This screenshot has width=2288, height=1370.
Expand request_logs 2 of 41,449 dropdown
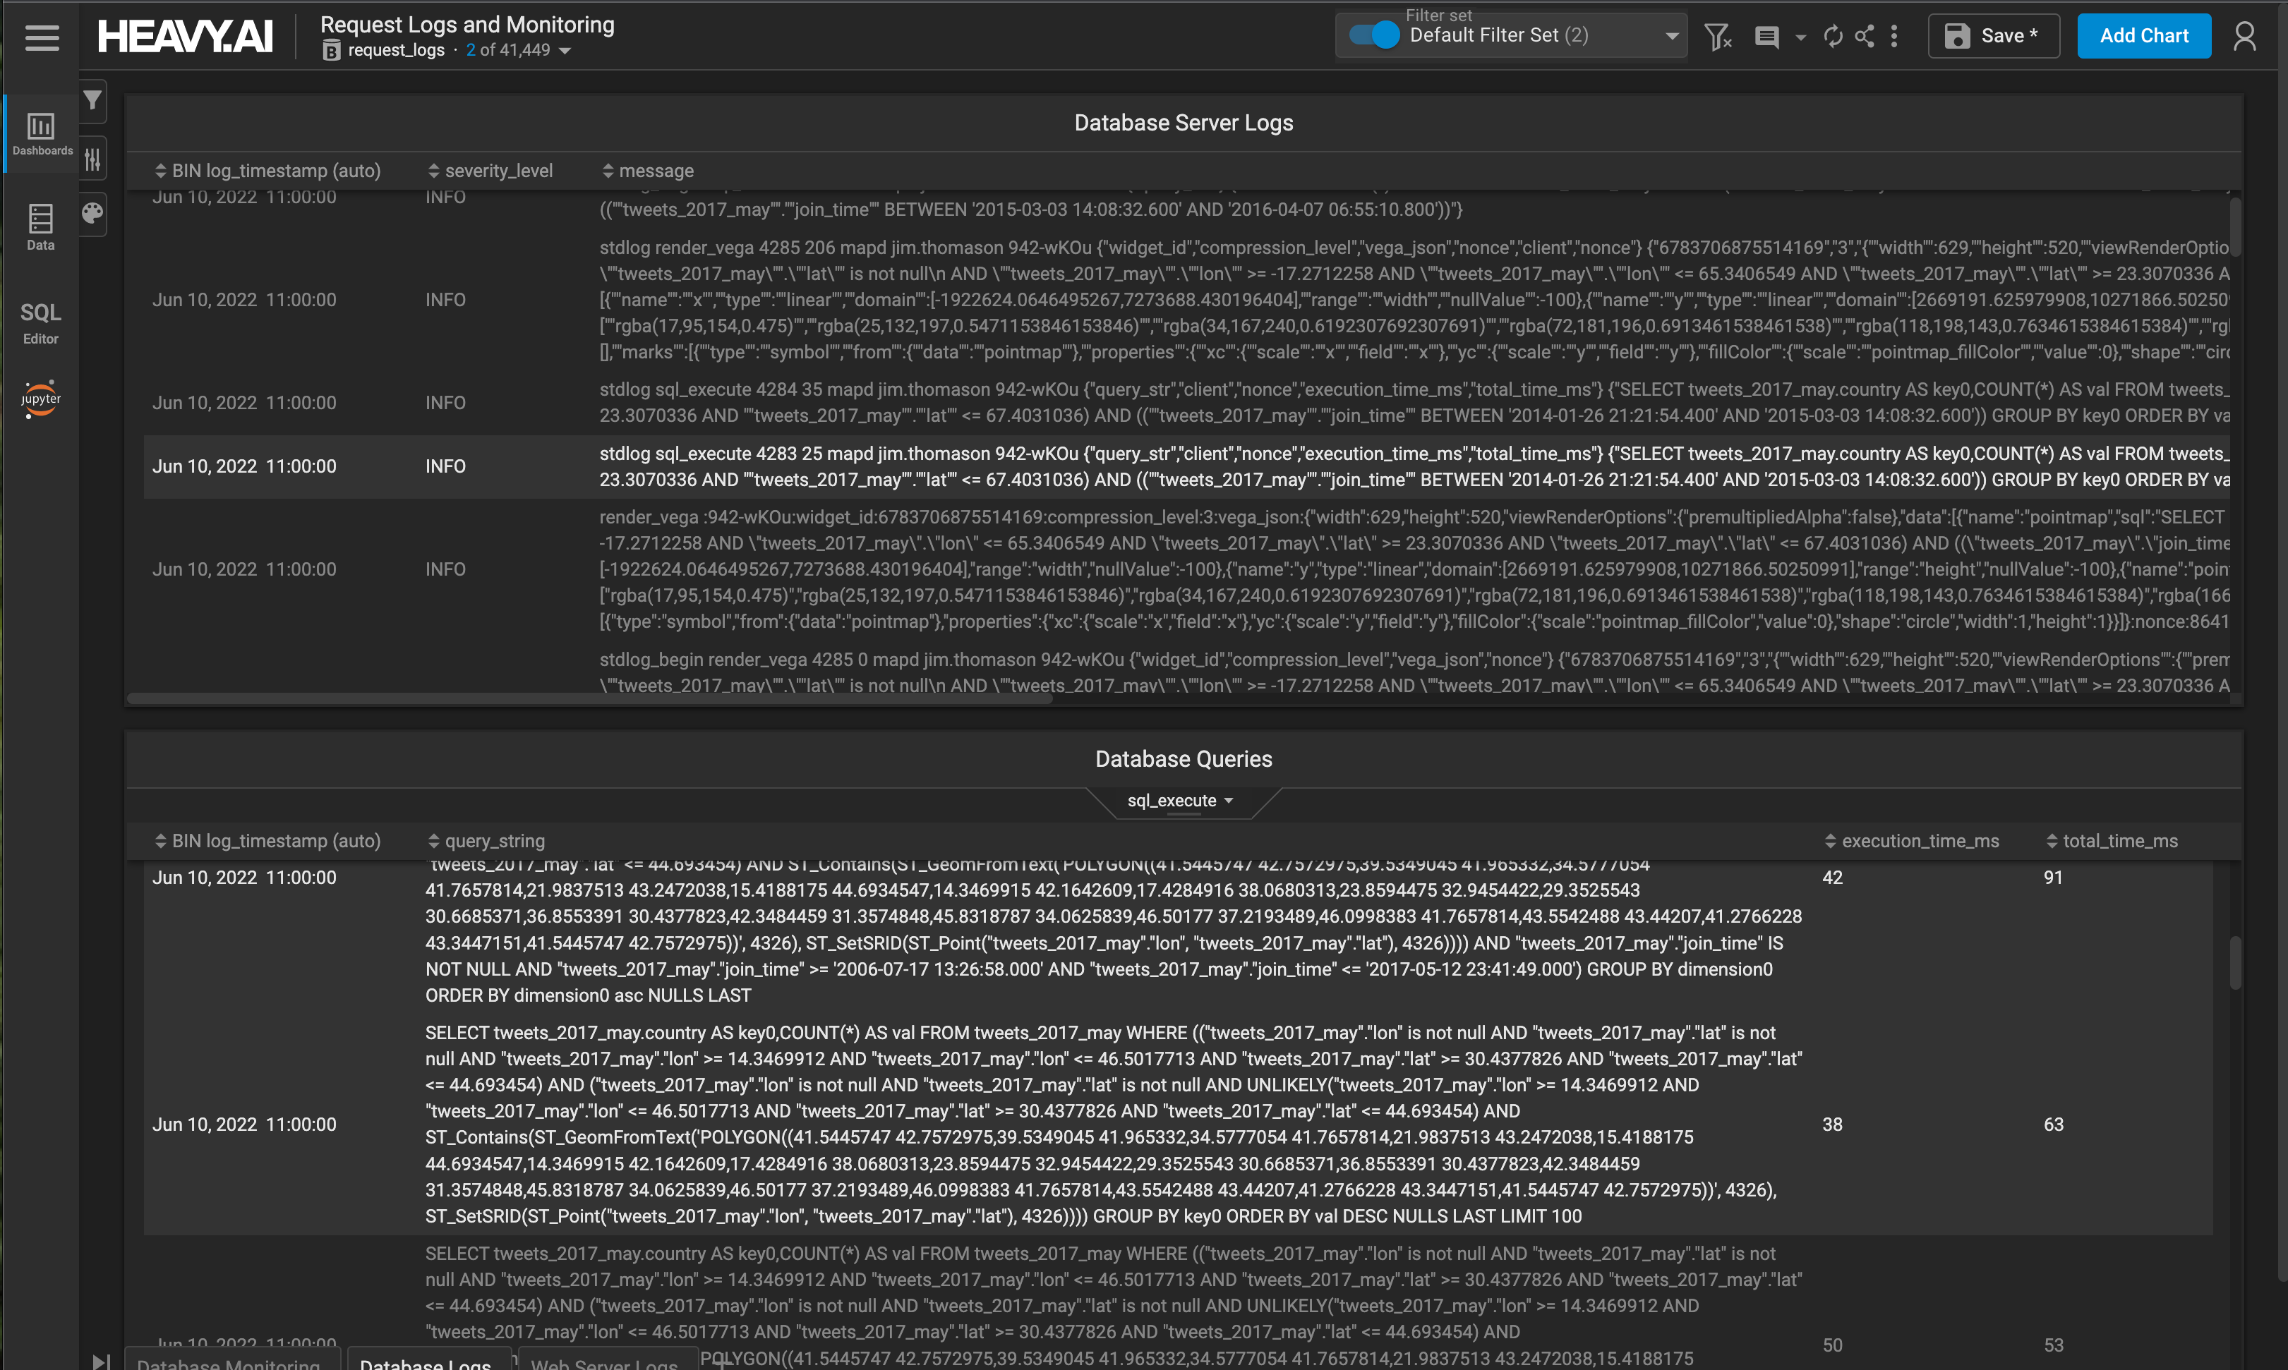point(565,51)
